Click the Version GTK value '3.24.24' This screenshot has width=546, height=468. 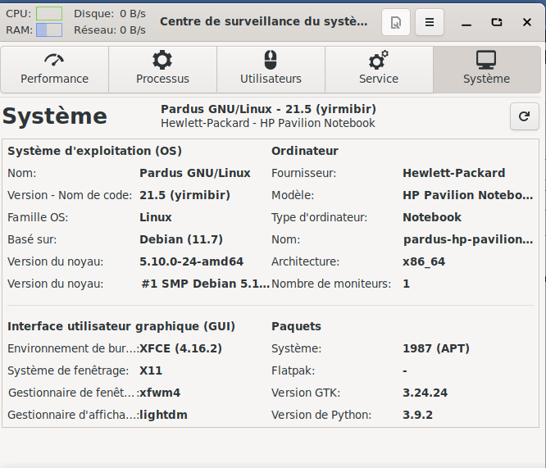425,393
